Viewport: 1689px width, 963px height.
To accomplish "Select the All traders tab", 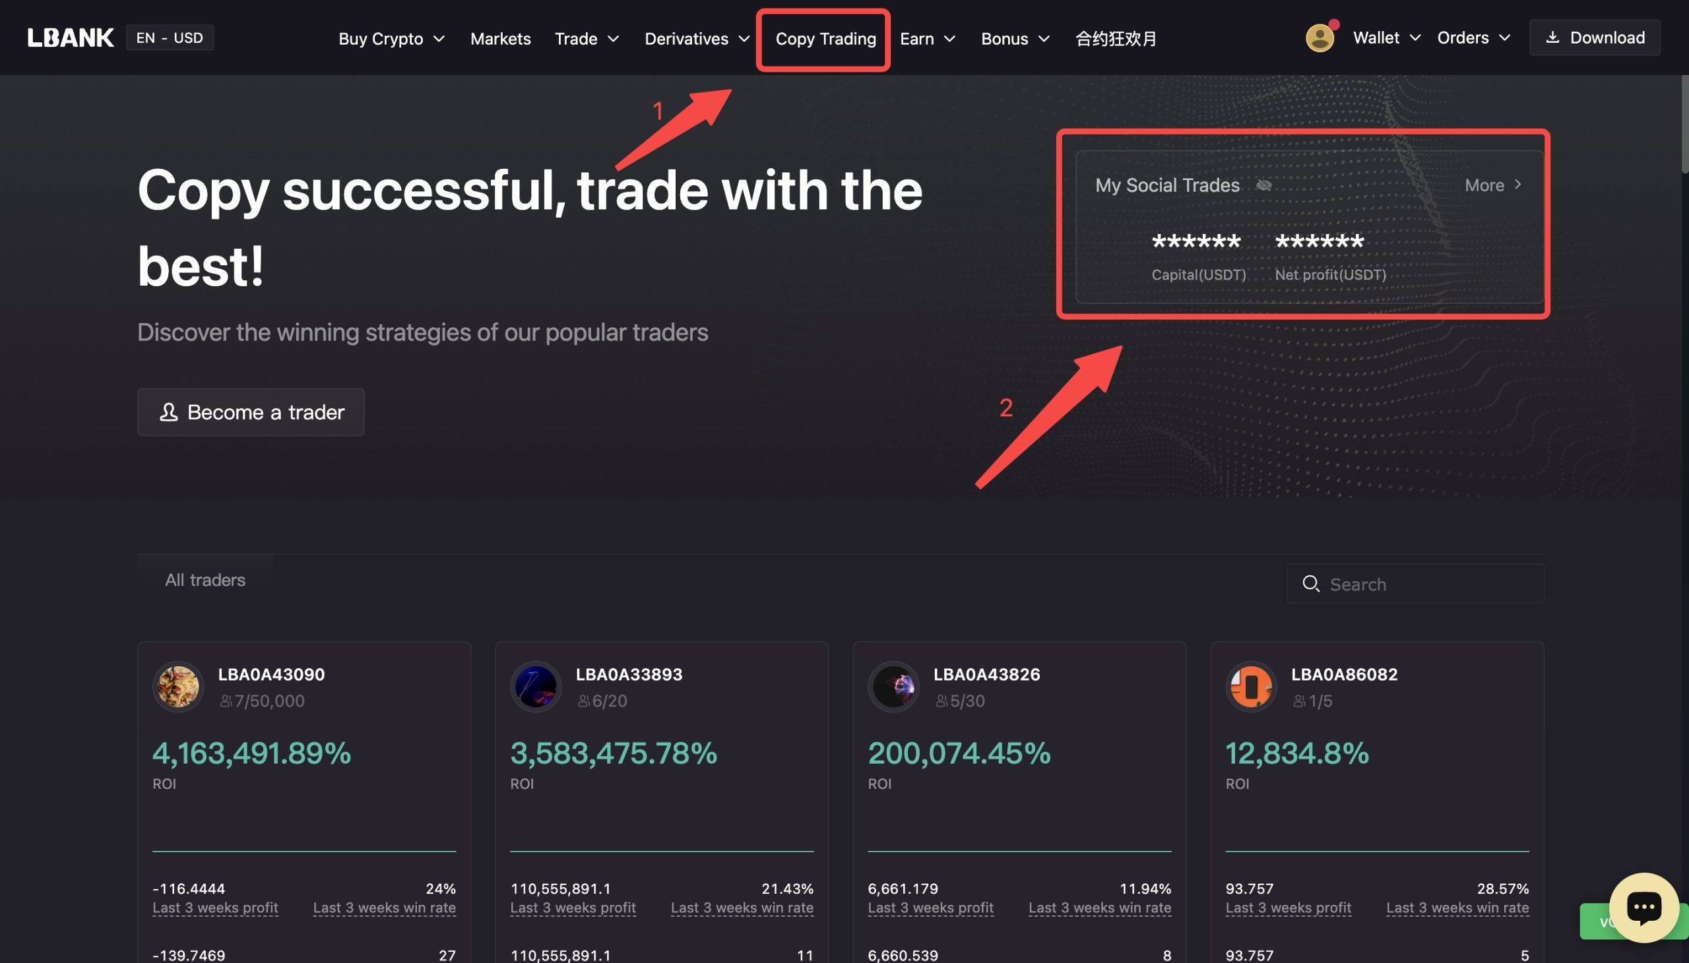I will pos(205,580).
